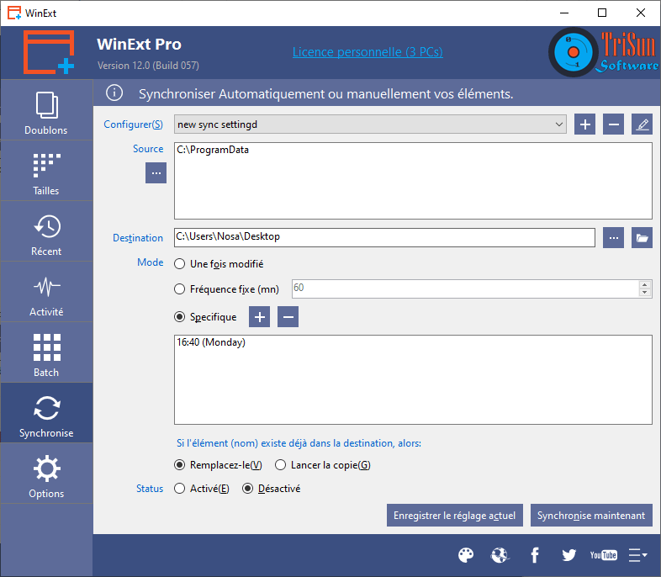This screenshot has height=577, width=661.
Task: Open the Licence personnelle (3 PCs) link
Action: 368,52
